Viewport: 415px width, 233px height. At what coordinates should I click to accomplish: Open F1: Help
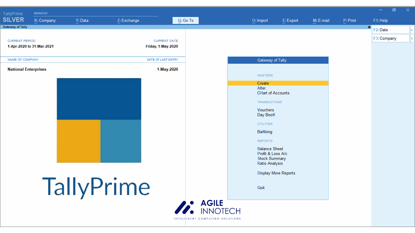[x=381, y=20]
